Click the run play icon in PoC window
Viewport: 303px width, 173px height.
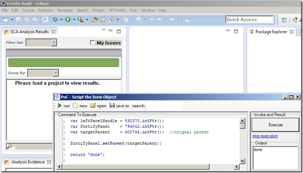[x=59, y=106]
